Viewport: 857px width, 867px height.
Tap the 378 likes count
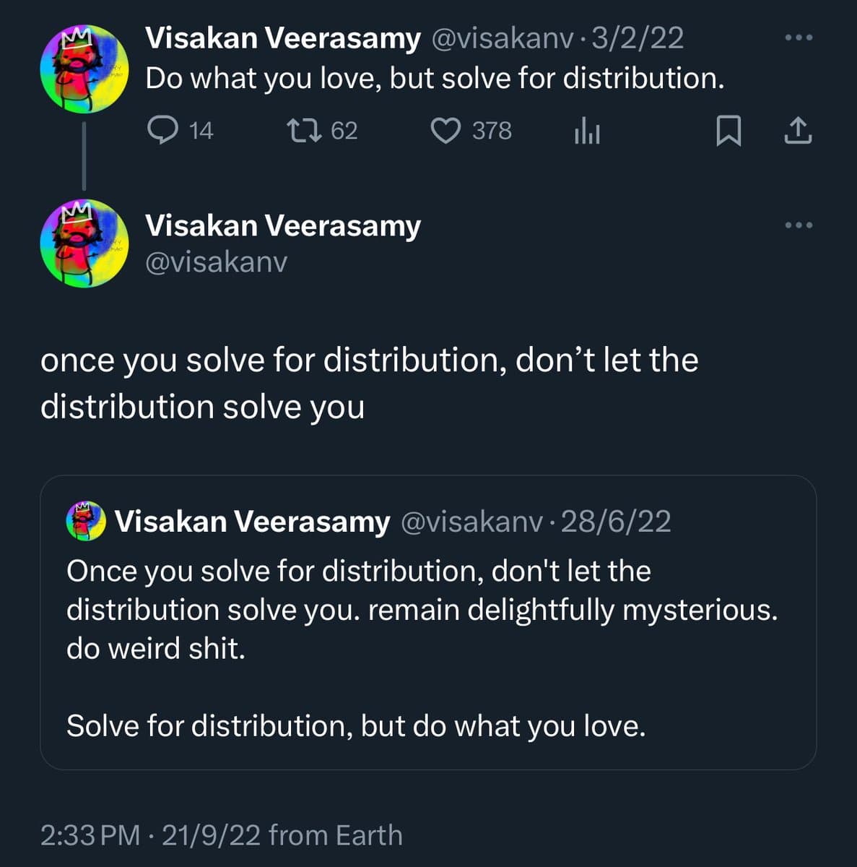(492, 131)
